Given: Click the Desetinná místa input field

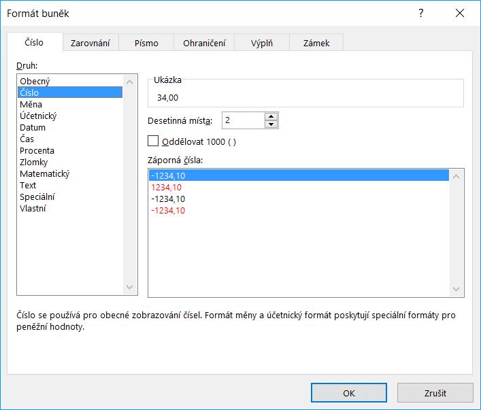Looking at the screenshot, I should [243, 120].
